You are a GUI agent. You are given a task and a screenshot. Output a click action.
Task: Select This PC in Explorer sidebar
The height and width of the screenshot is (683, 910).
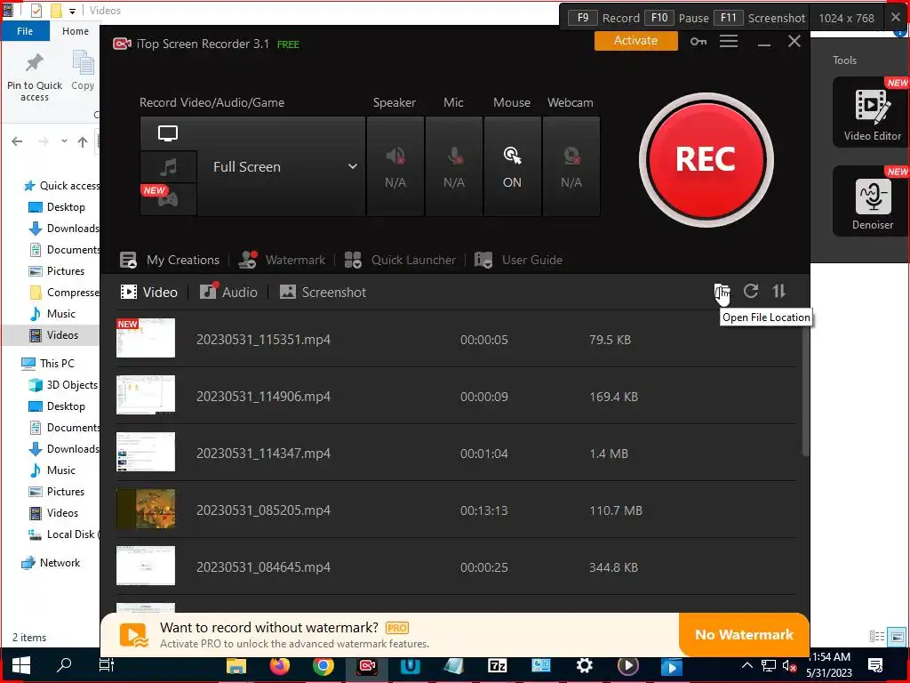coord(48,364)
